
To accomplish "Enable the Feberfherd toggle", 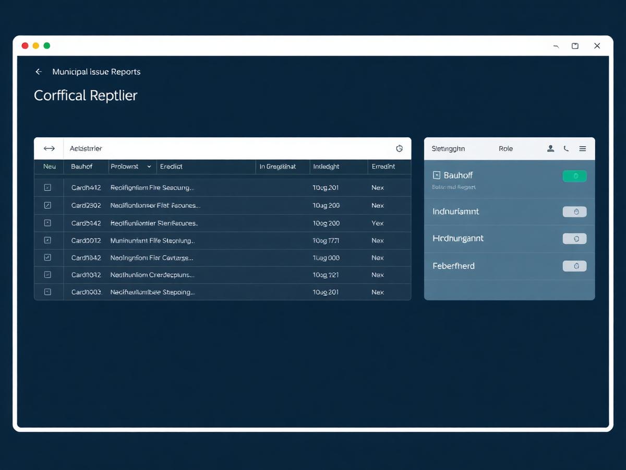I will pos(574,266).
